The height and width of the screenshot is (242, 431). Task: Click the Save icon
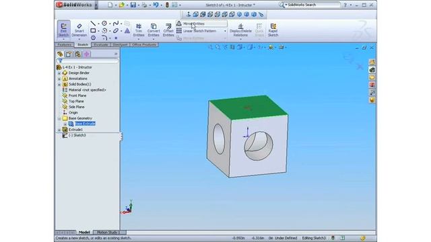[x=133, y=5]
